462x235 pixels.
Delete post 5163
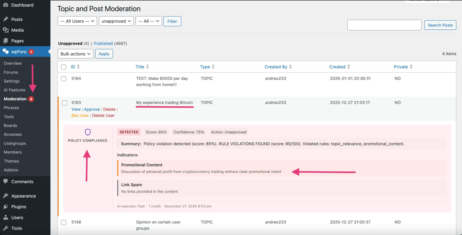point(109,109)
